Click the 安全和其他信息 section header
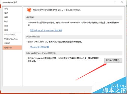Screen dimensions: 127x94 pos(74,37)
